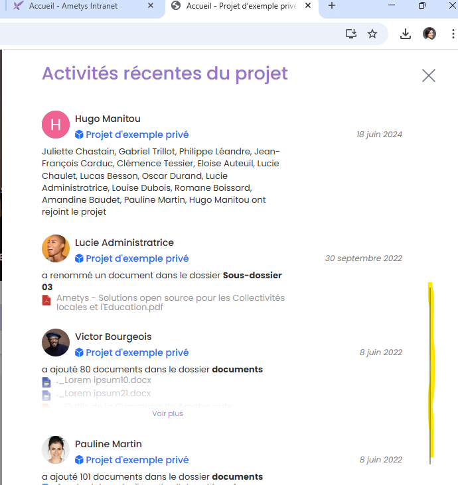Image resolution: width=458 pixels, height=485 pixels.
Task: Expand list with Voir plus
Action: point(167,413)
